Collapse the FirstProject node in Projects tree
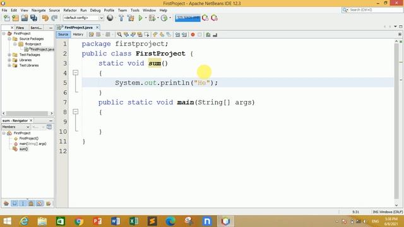 click(4, 33)
